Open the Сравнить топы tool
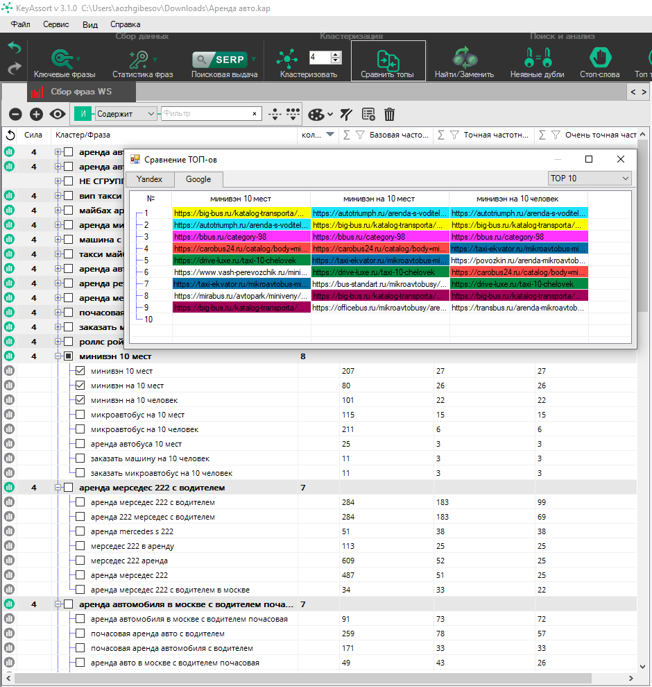This screenshot has width=652, height=687. click(388, 61)
